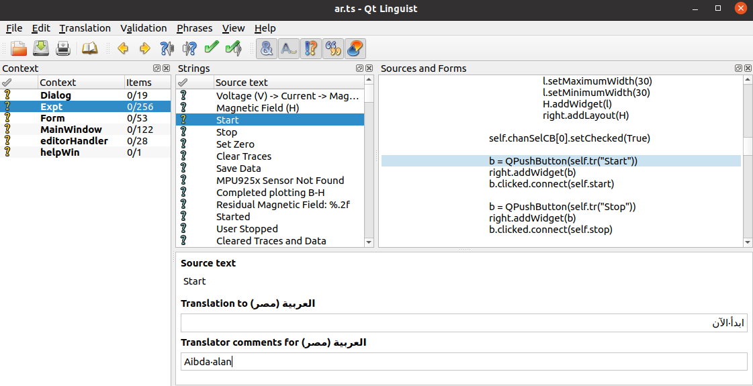
Task: Open the View menu
Action: coord(233,28)
